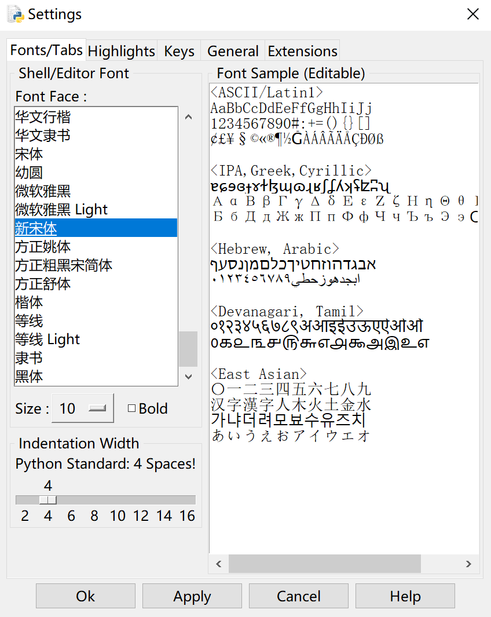The height and width of the screenshot is (617, 491).
Task: Select 方正姚体 font face
Action: click(96, 247)
